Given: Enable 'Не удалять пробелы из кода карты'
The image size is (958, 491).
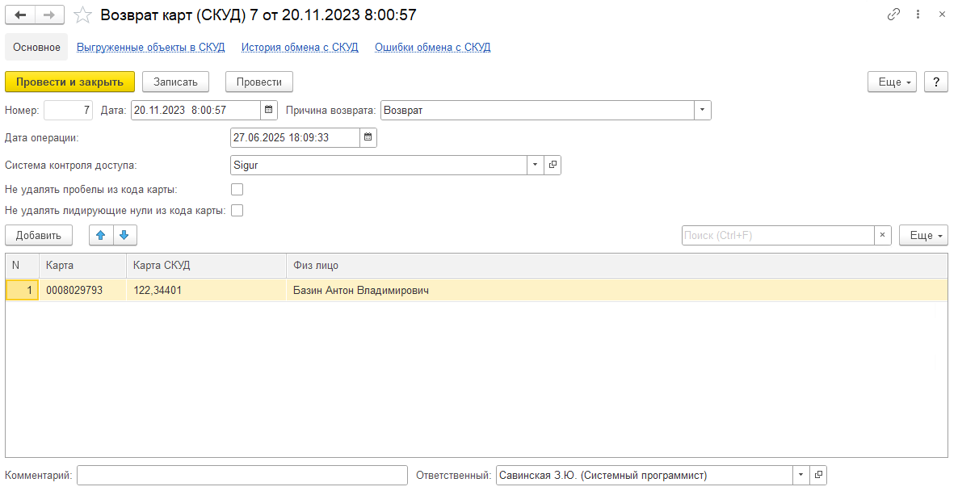Looking at the screenshot, I should coord(237,190).
